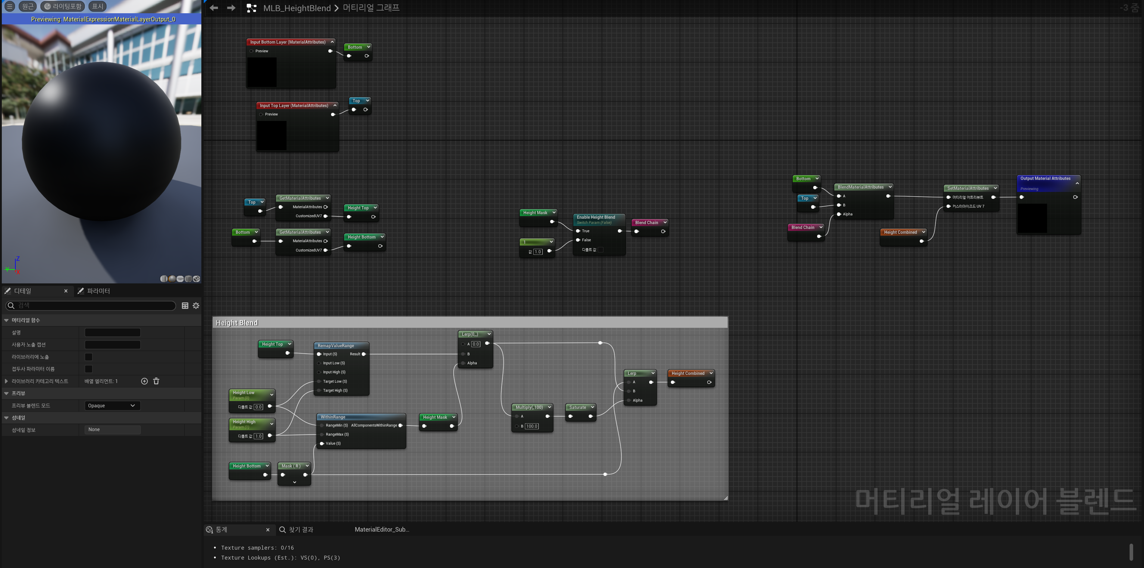Click the forward navigation arrow
The image size is (1144, 568).
[x=231, y=8]
